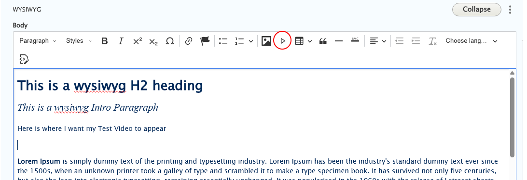Insert media using the play icon

click(283, 41)
